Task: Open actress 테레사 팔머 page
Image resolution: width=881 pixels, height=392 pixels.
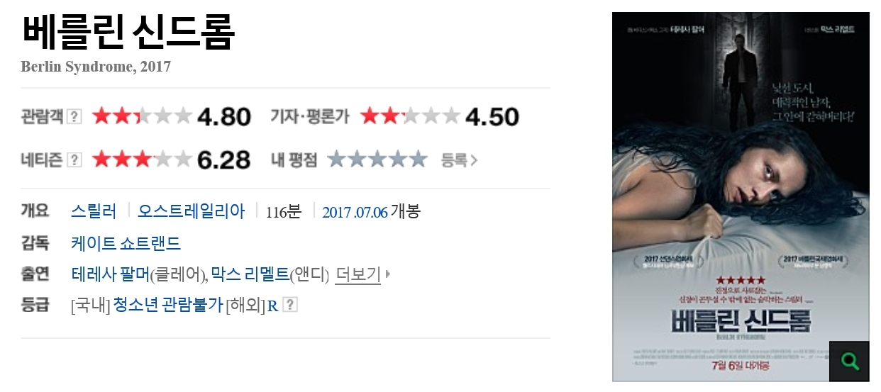Action: point(110,274)
